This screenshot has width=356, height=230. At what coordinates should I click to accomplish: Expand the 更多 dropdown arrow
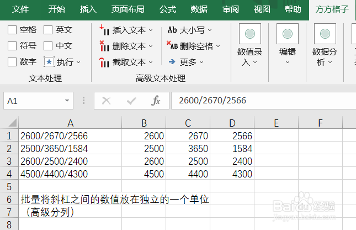tap(201, 62)
